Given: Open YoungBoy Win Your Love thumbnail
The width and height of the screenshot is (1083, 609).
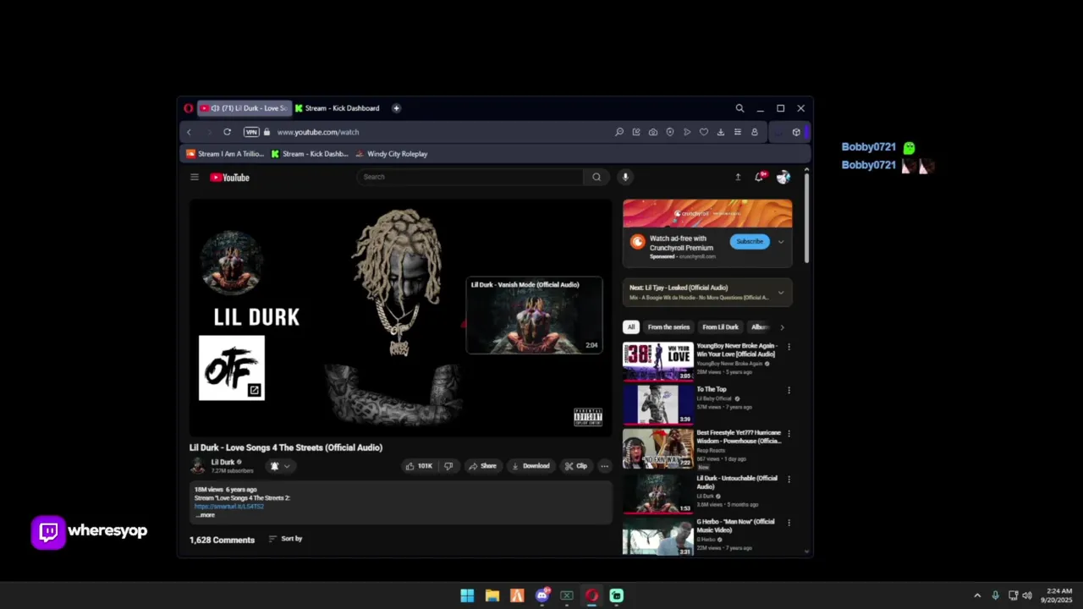Looking at the screenshot, I should tap(658, 361).
